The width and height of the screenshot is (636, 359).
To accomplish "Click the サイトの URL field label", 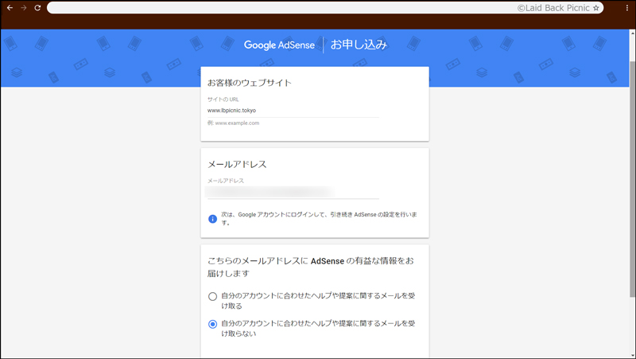I will pos(223,99).
